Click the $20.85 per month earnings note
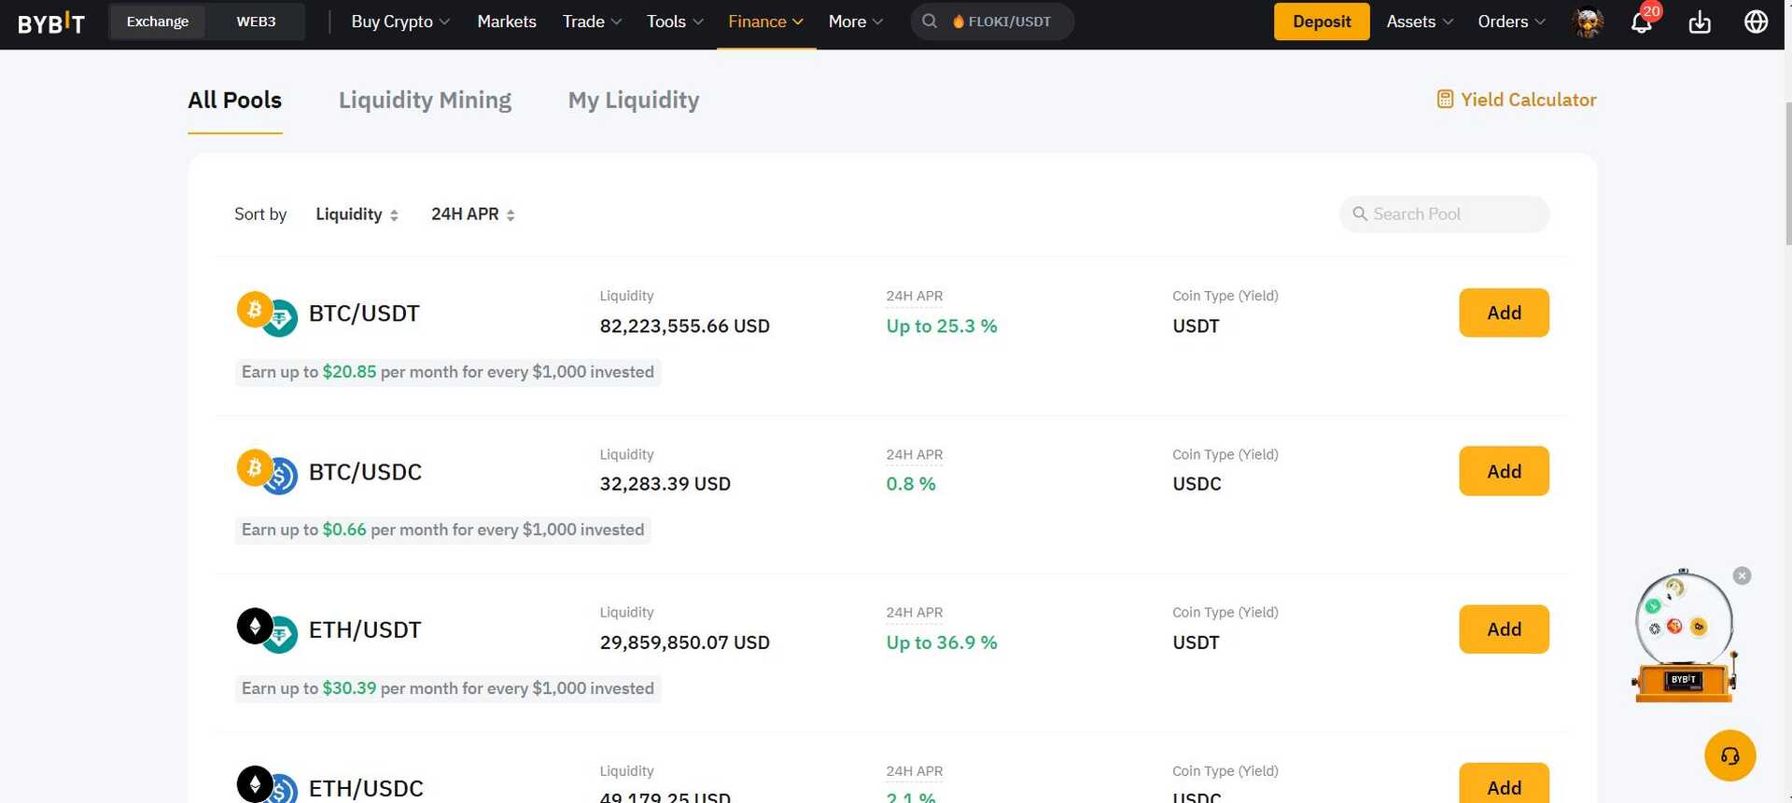The image size is (1792, 803). [448, 372]
